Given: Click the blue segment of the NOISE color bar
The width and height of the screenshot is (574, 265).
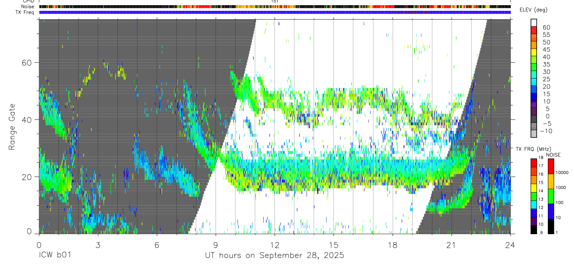Looking at the screenshot, I should click(550, 210).
